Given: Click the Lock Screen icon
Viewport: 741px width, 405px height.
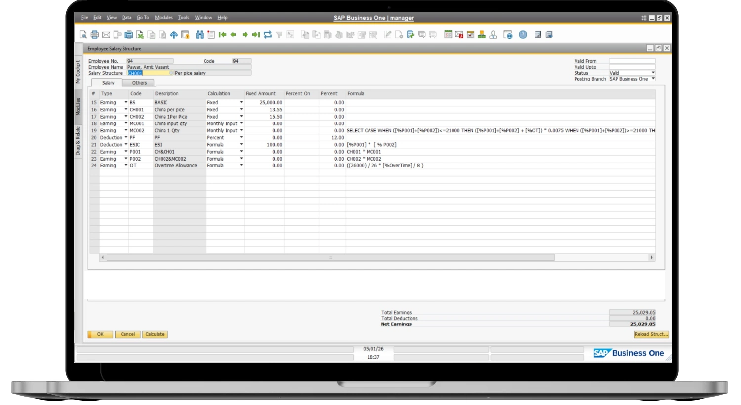Looking at the screenshot, I should 186,35.
